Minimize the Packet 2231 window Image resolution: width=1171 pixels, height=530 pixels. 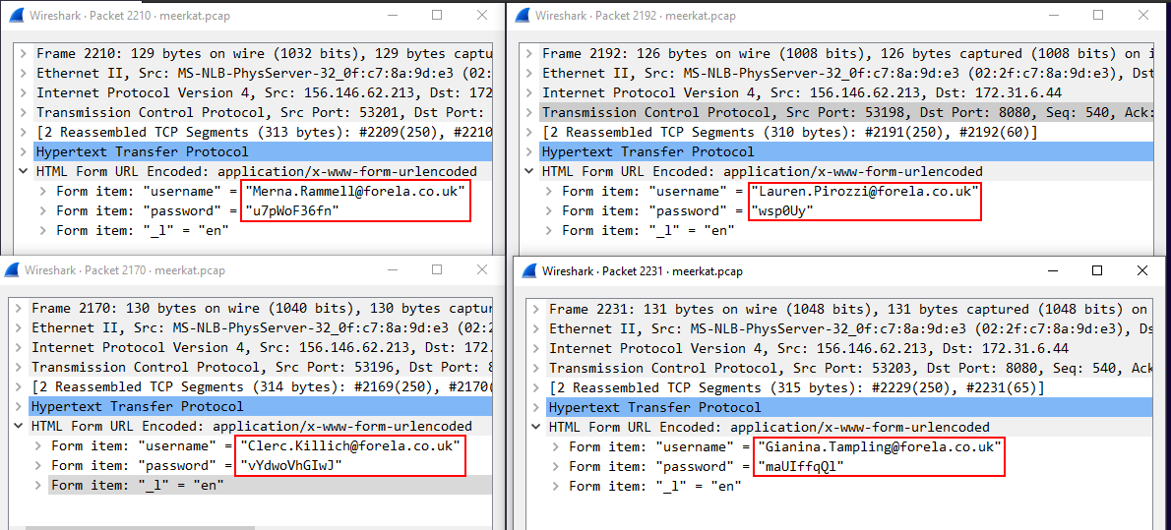[1050, 270]
